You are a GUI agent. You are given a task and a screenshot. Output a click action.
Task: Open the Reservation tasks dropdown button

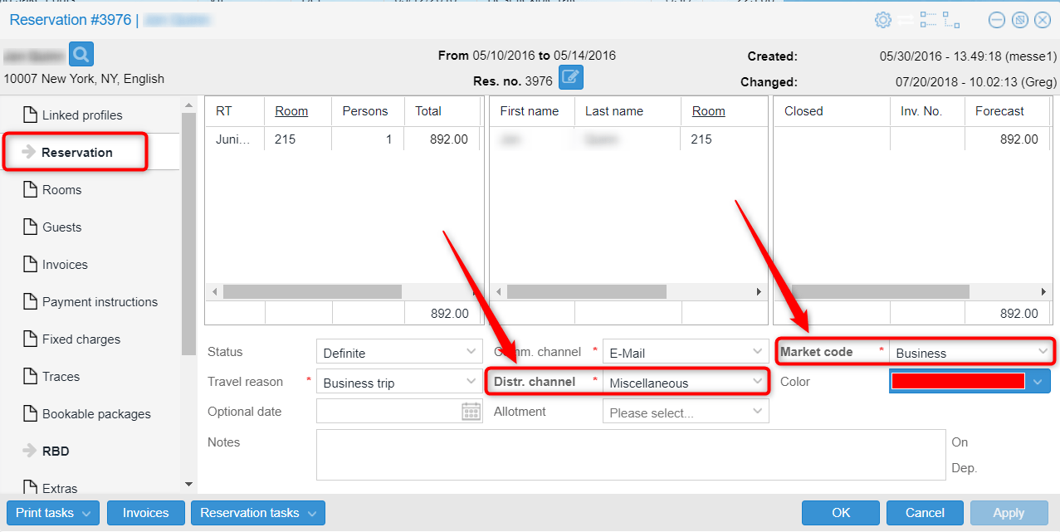coord(257,513)
